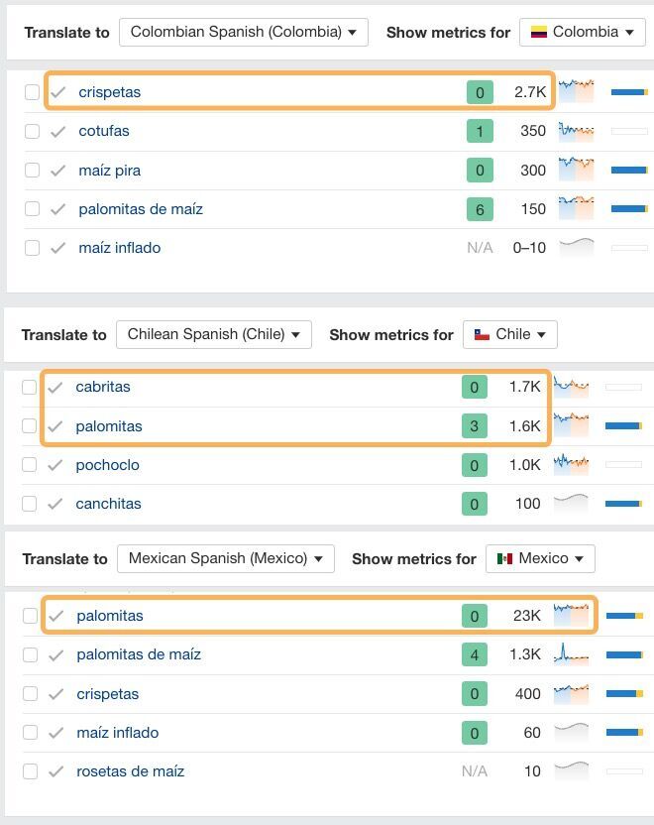Click the Chile flag icon
This screenshot has height=825, width=654.
[483, 334]
